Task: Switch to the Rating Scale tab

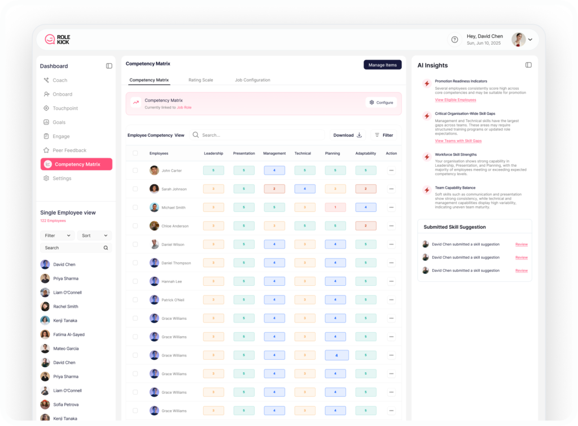Action: click(x=200, y=80)
